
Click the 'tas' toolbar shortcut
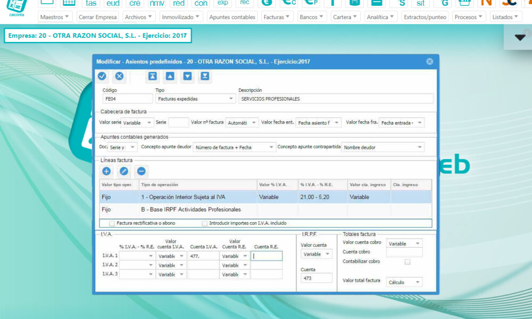tap(91, 3)
